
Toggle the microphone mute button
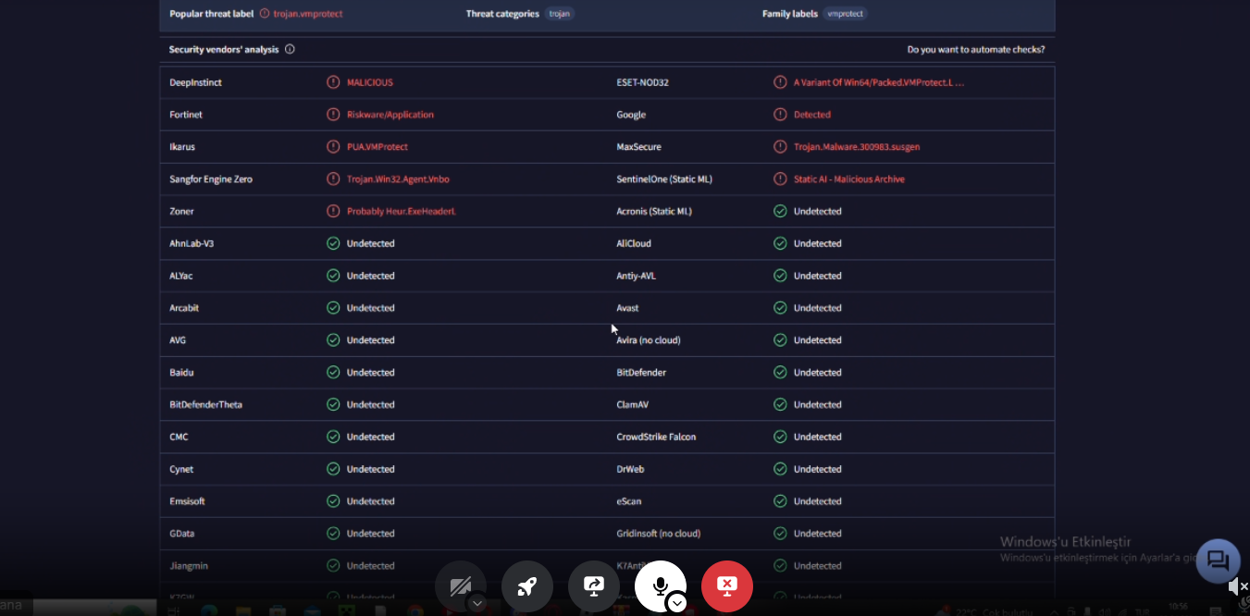tap(660, 586)
